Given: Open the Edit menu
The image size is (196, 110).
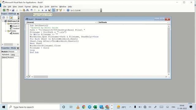Looking at the screenshot, I should click(9, 7).
